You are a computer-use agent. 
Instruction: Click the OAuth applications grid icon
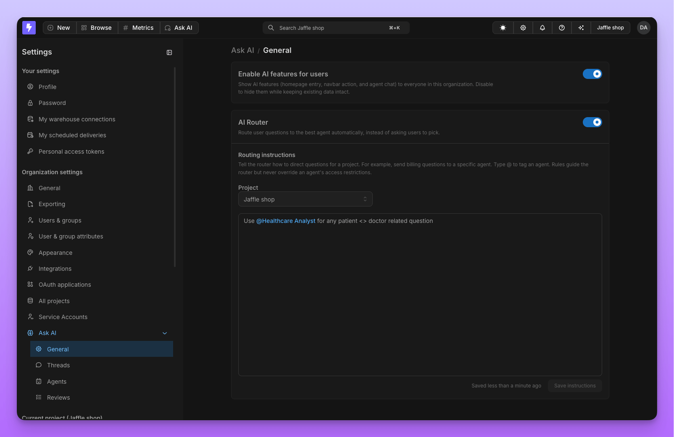[x=30, y=284]
